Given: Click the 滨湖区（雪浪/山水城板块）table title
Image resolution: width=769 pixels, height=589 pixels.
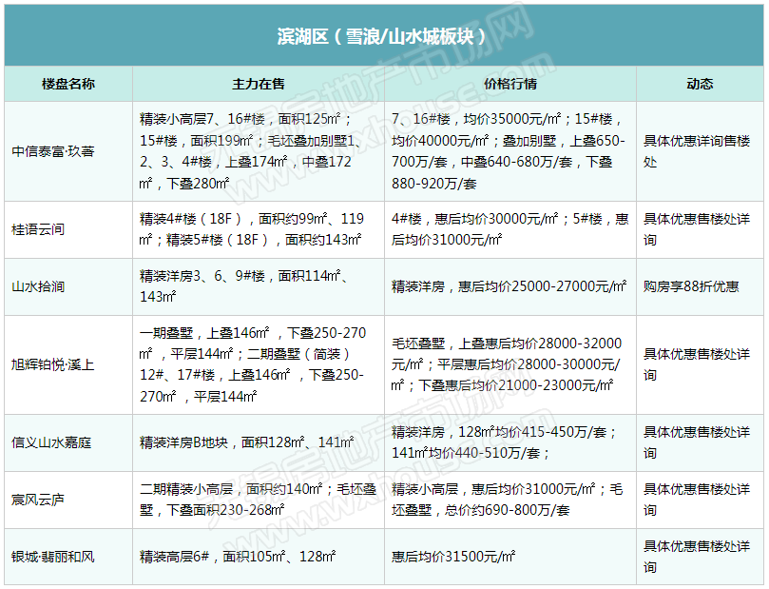Looking at the screenshot, I should (383, 36).
